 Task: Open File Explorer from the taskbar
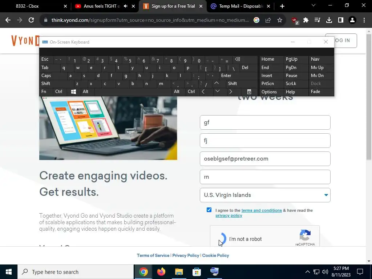[179, 272]
